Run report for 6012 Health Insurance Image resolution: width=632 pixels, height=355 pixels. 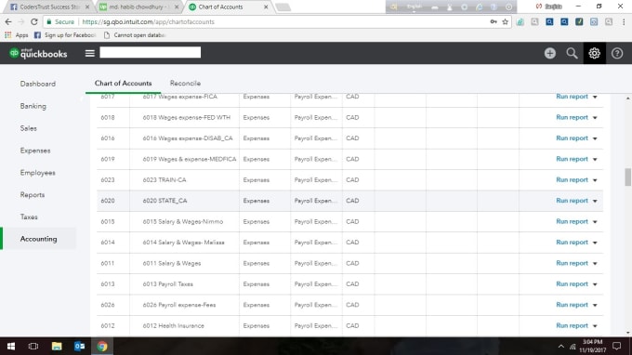point(572,325)
